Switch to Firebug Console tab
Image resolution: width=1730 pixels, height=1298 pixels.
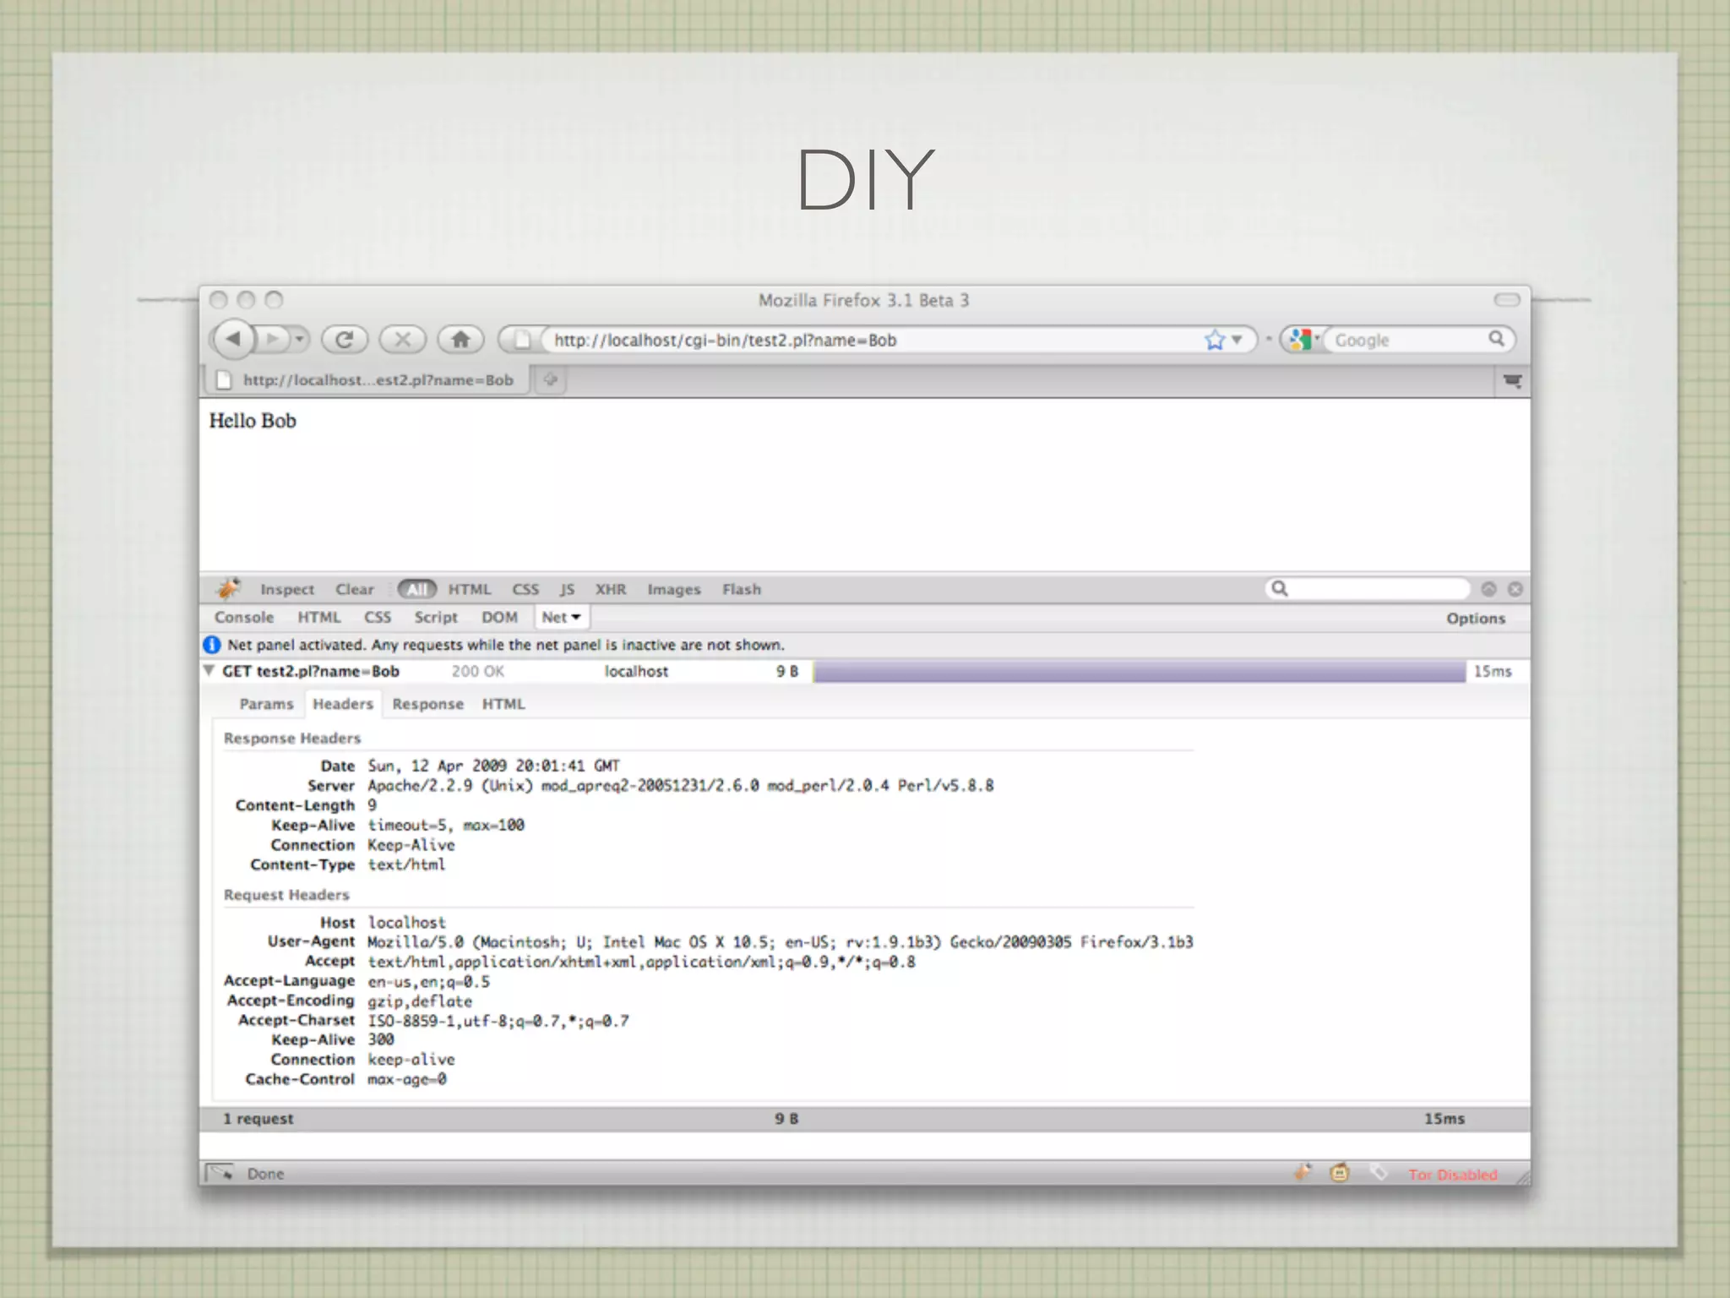(244, 618)
